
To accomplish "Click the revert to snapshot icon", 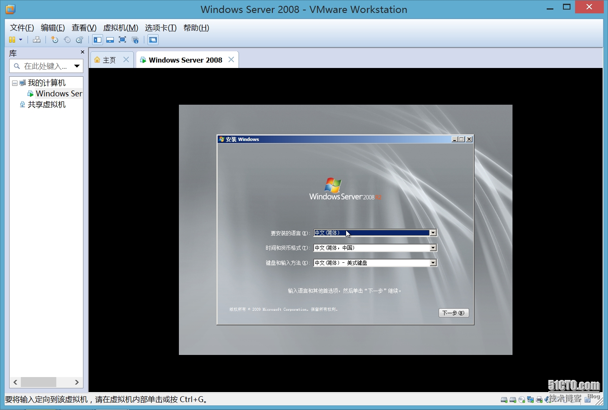I will 67,40.
